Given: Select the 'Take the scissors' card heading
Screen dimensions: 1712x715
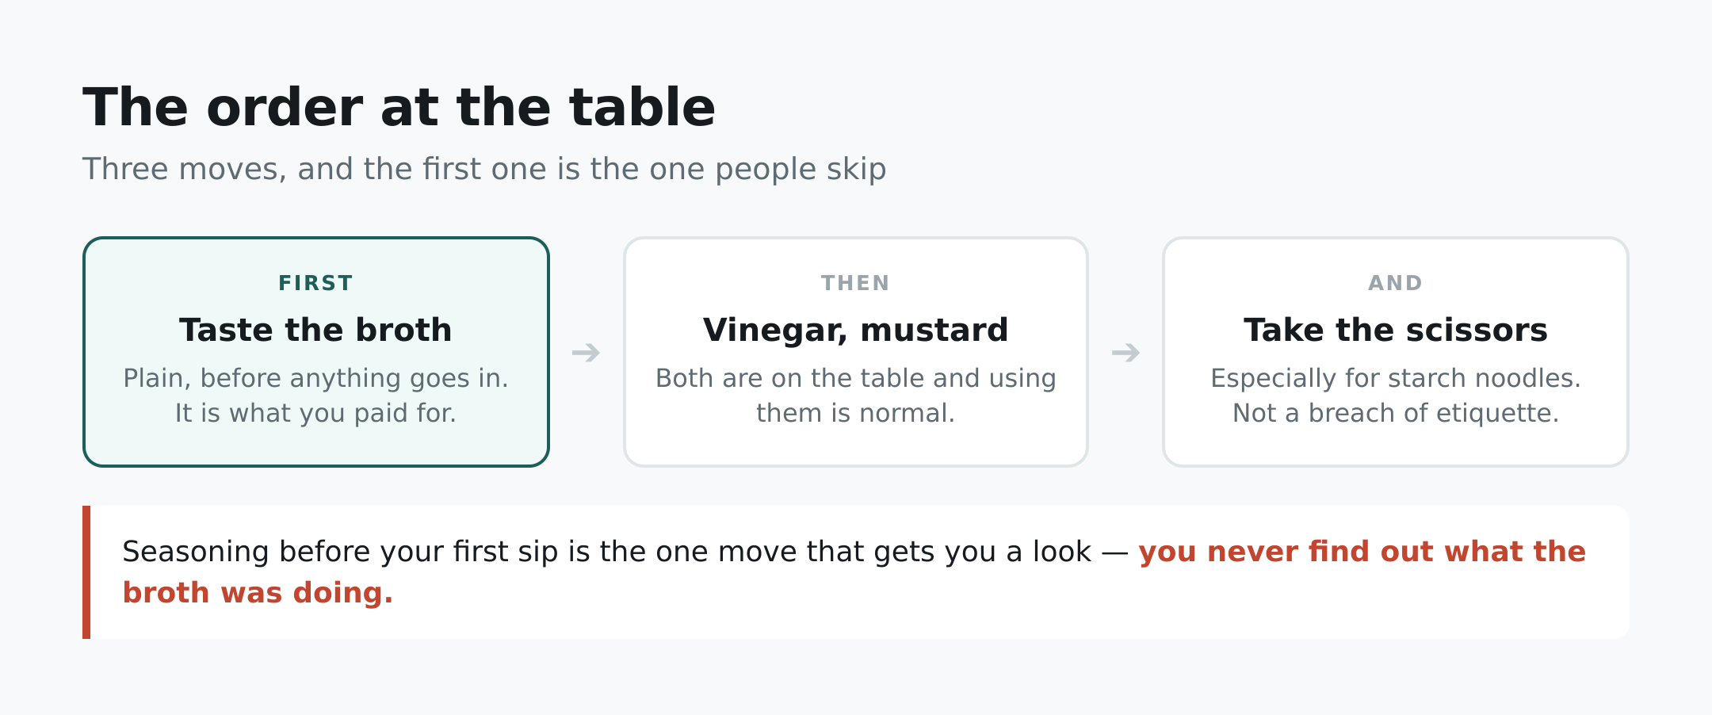Looking at the screenshot, I should click(x=1395, y=330).
